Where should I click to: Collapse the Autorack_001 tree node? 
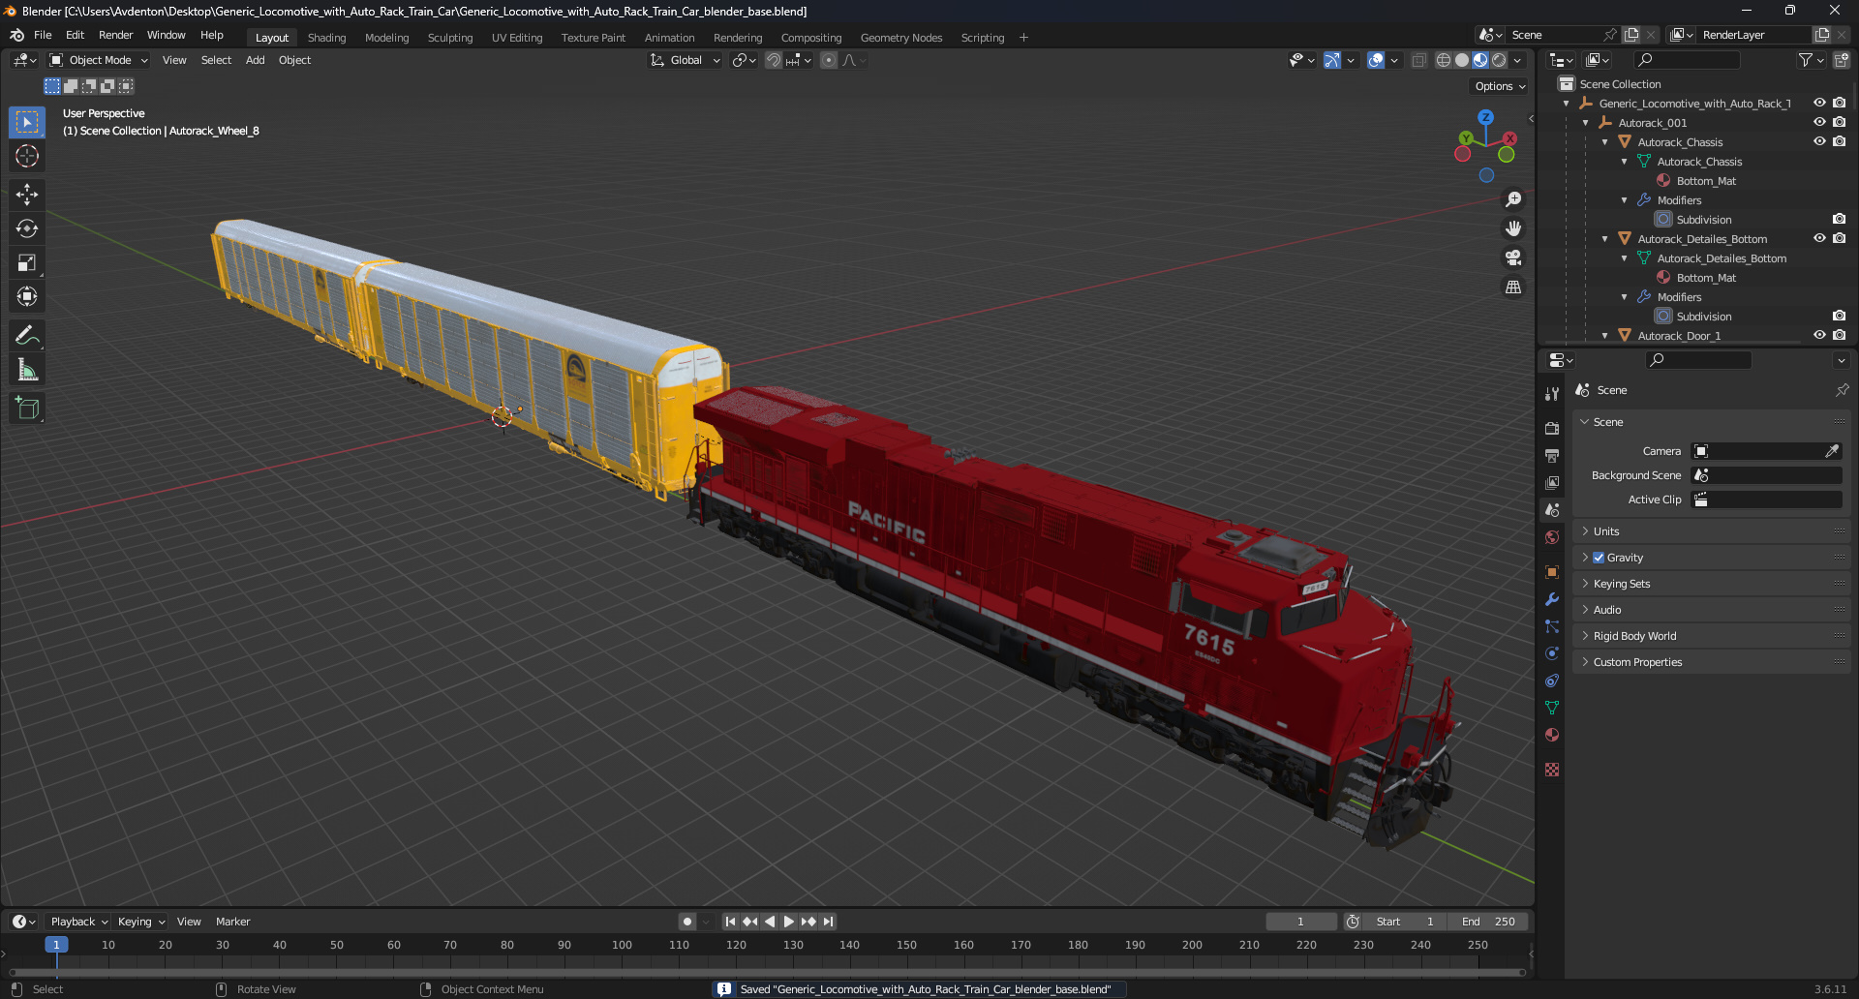tap(1585, 123)
